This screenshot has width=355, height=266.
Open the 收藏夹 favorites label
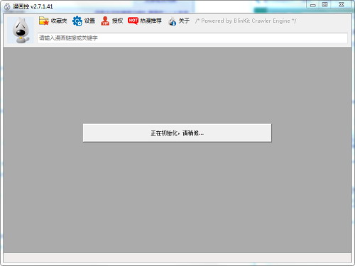pos(59,21)
